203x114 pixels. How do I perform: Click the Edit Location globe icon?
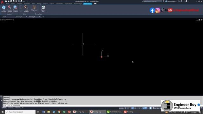click(4, 7)
